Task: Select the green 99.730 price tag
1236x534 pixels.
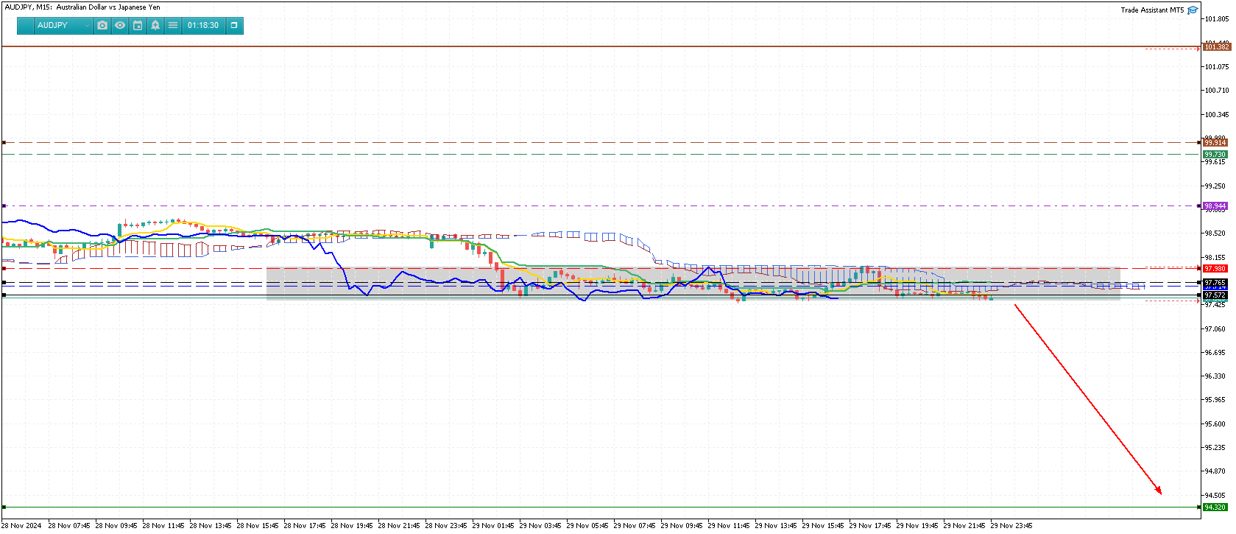Action: (1215, 155)
